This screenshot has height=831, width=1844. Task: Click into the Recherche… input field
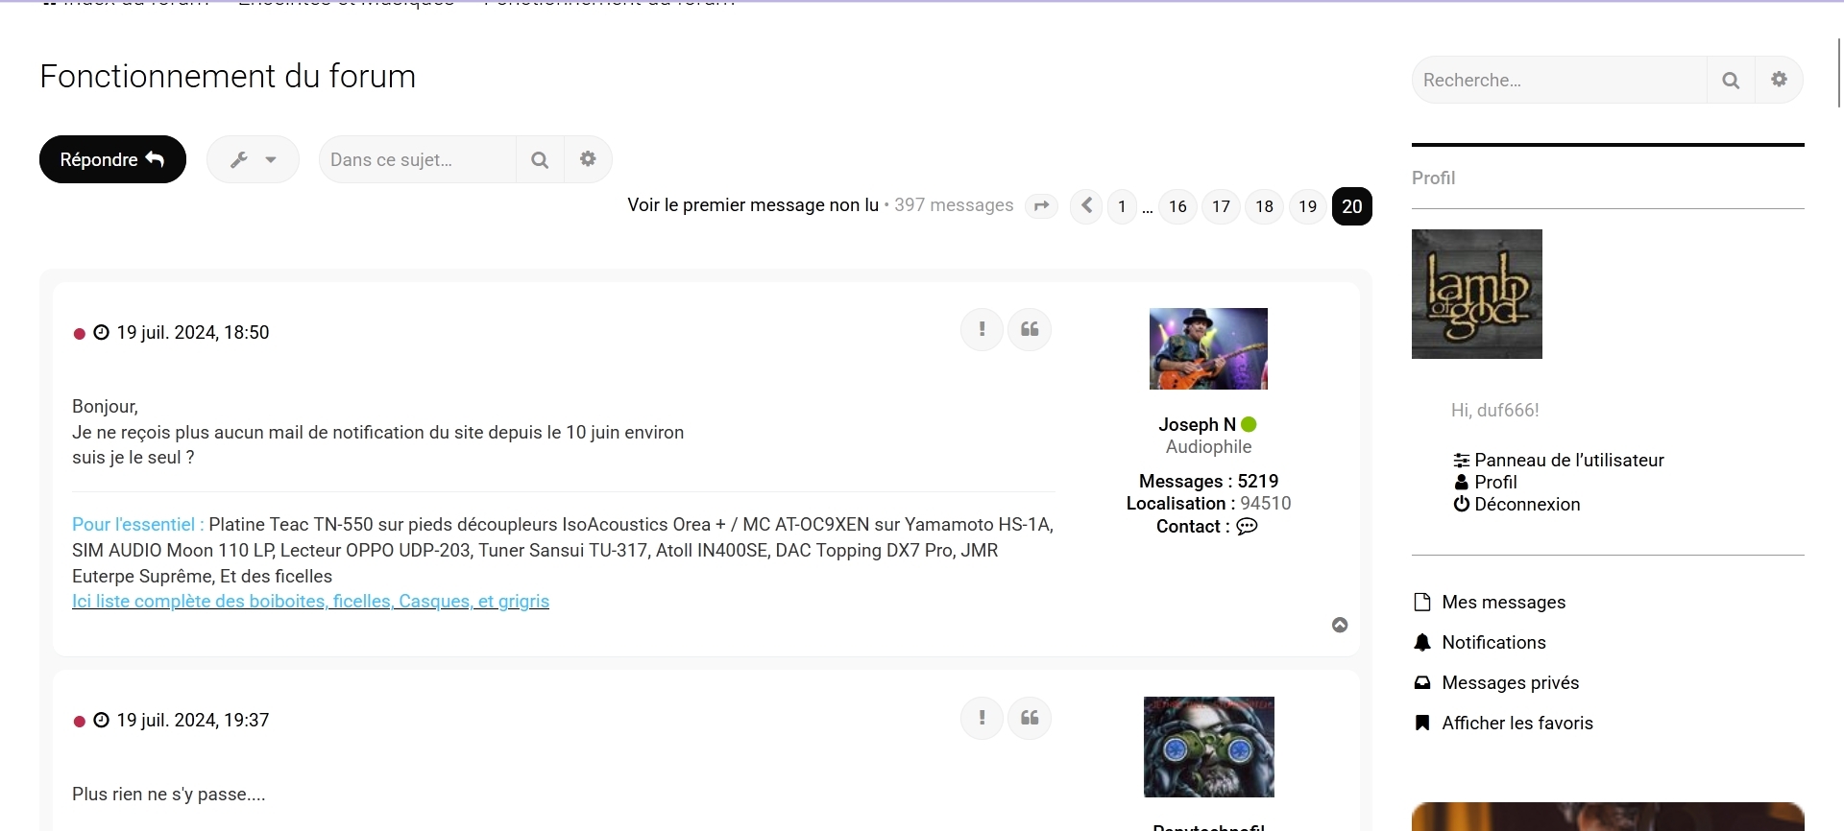1560,80
